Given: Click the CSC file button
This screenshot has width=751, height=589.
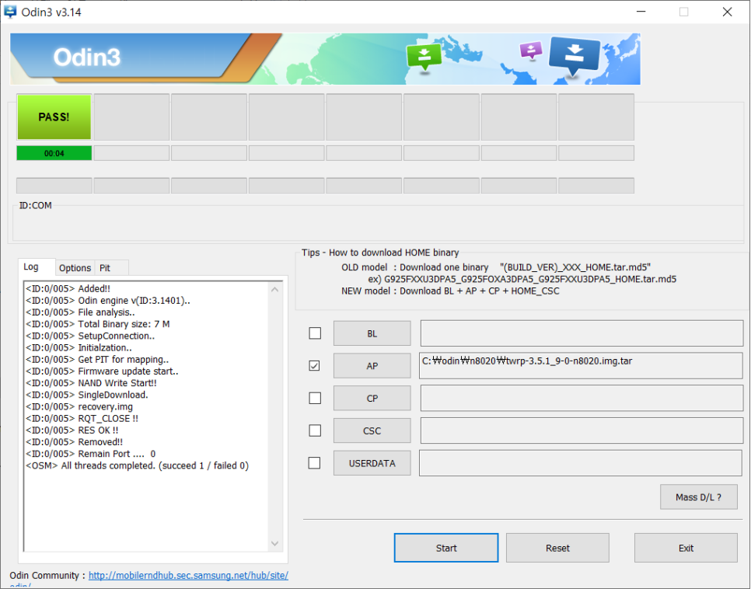Looking at the screenshot, I should tap(372, 430).
